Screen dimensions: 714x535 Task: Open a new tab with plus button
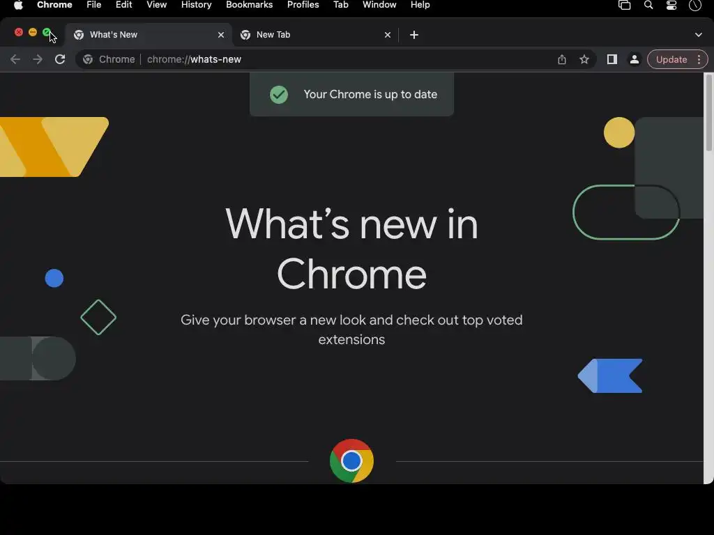[414, 35]
